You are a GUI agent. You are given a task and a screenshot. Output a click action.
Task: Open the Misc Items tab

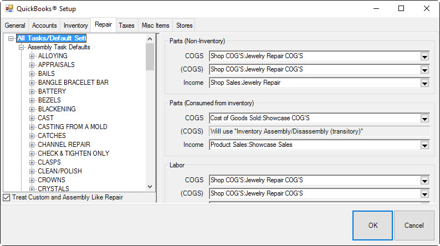click(156, 25)
